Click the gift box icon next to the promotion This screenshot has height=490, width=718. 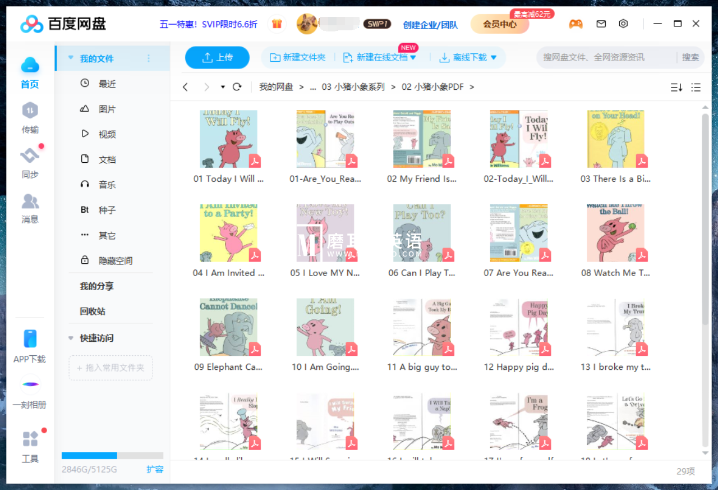pyautogui.click(x=277, y=24)
